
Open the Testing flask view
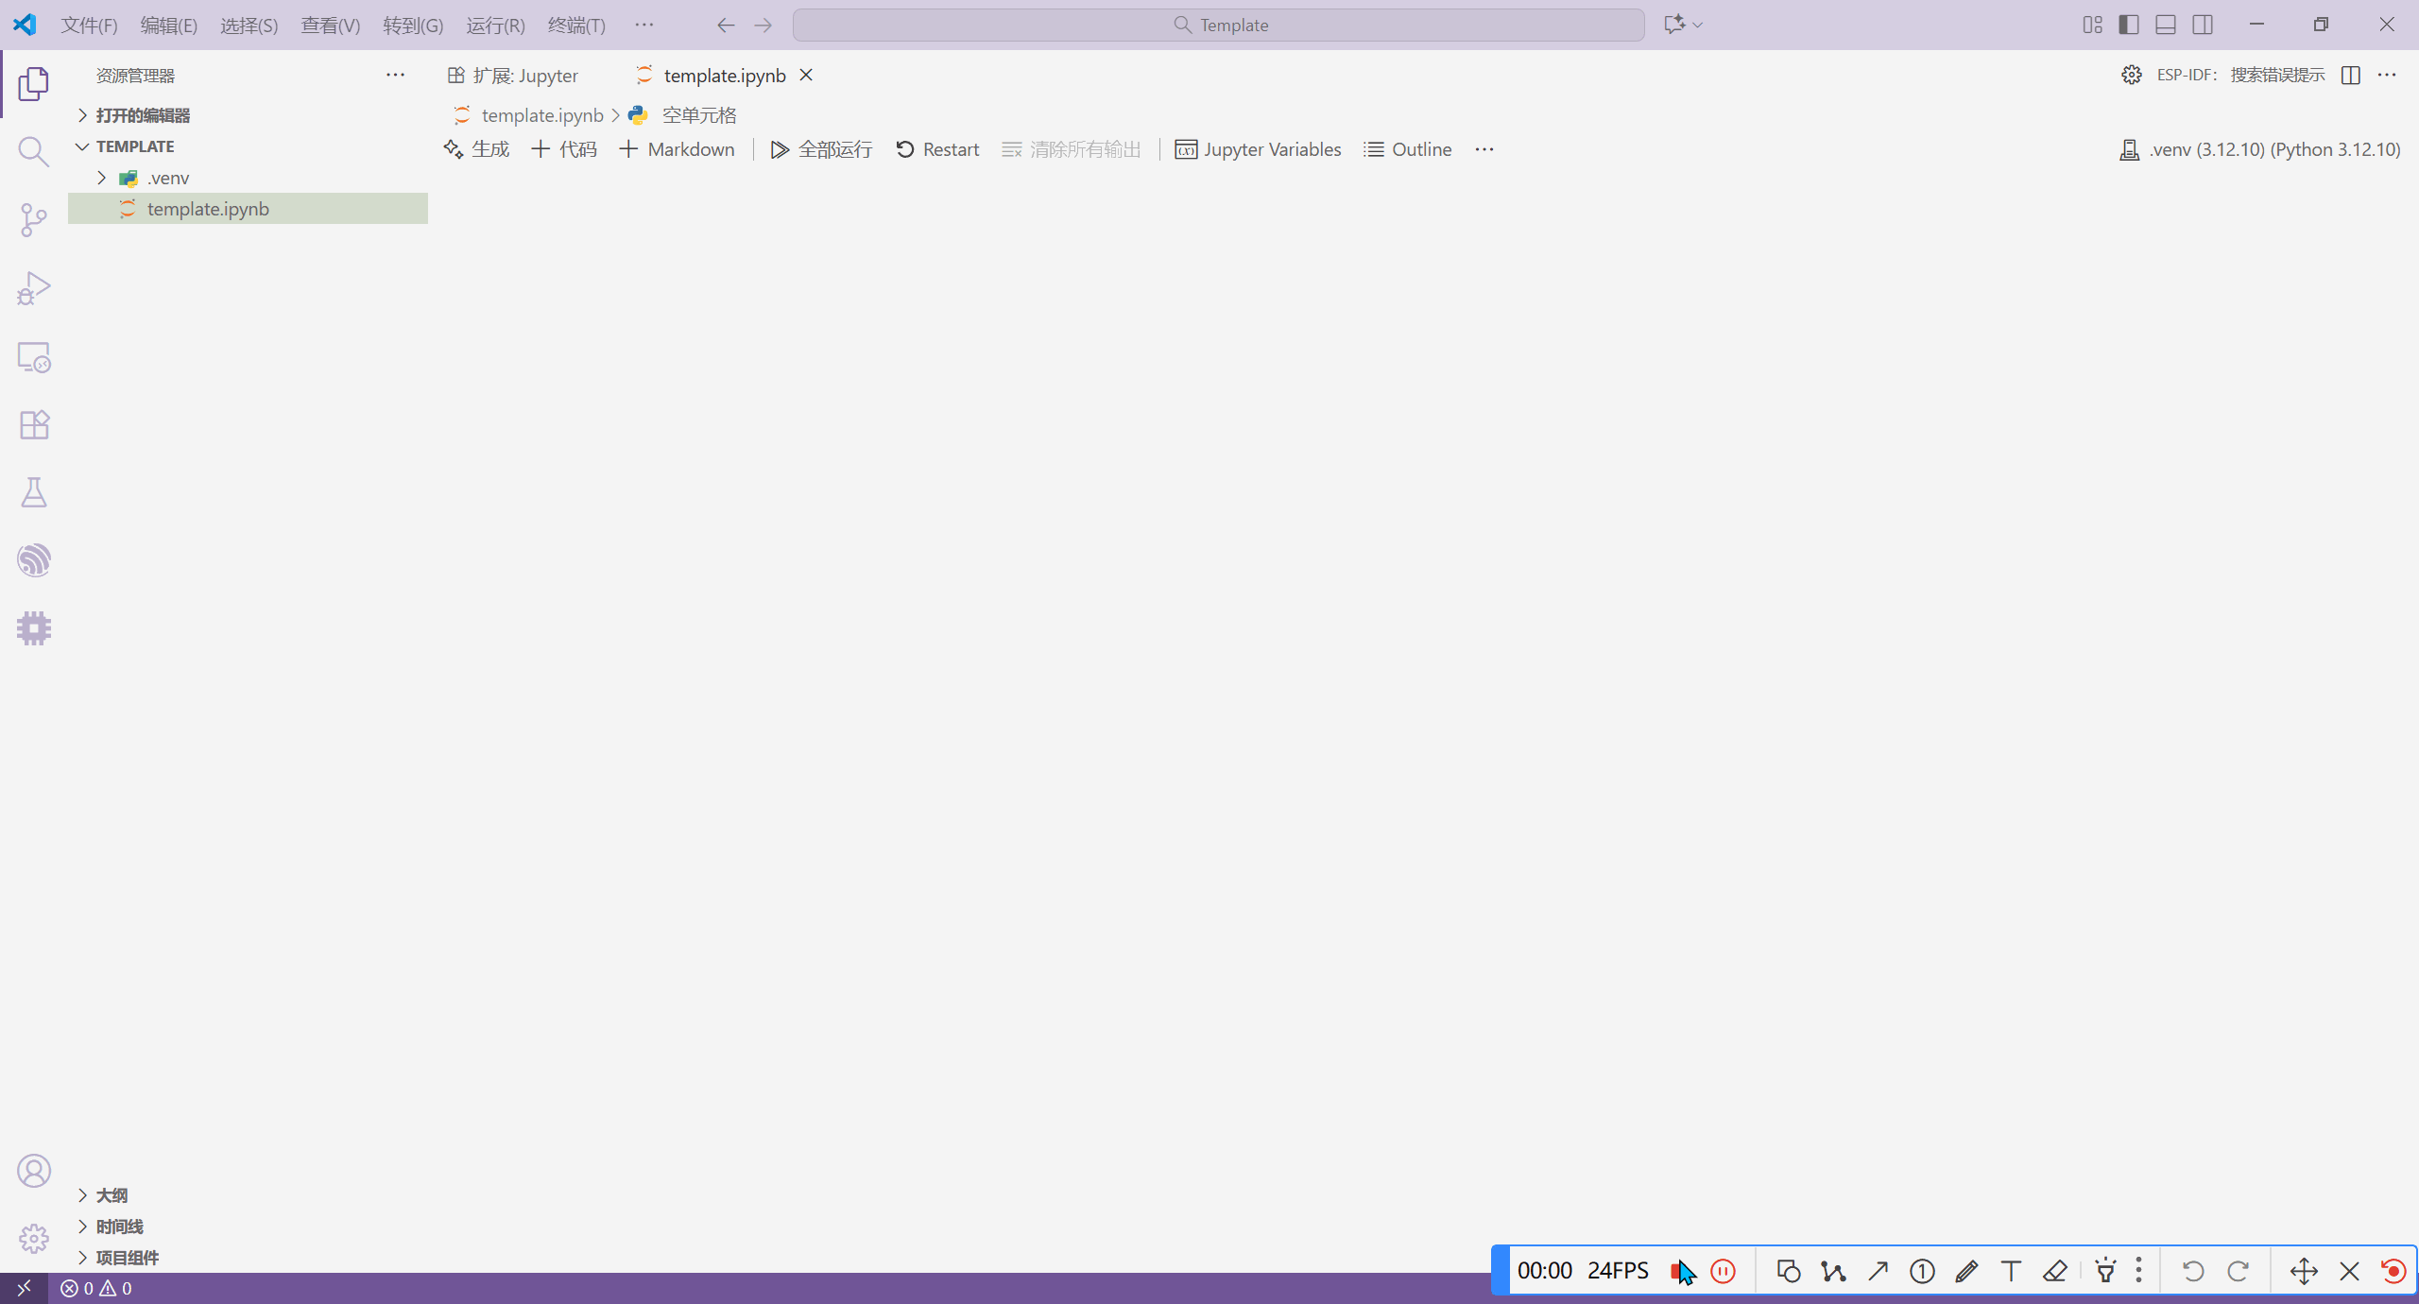pos(33,492)
